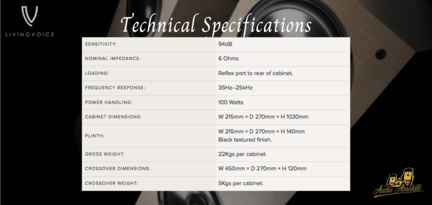Select the Sensitivity row label
Viewport: 432px width, 205px height.
click(x=101, y=44)
